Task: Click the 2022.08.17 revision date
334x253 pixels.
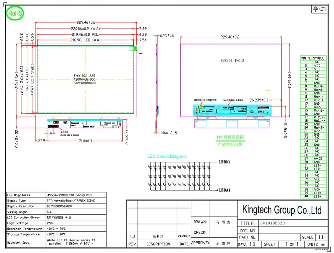Action: coord(184,236)
